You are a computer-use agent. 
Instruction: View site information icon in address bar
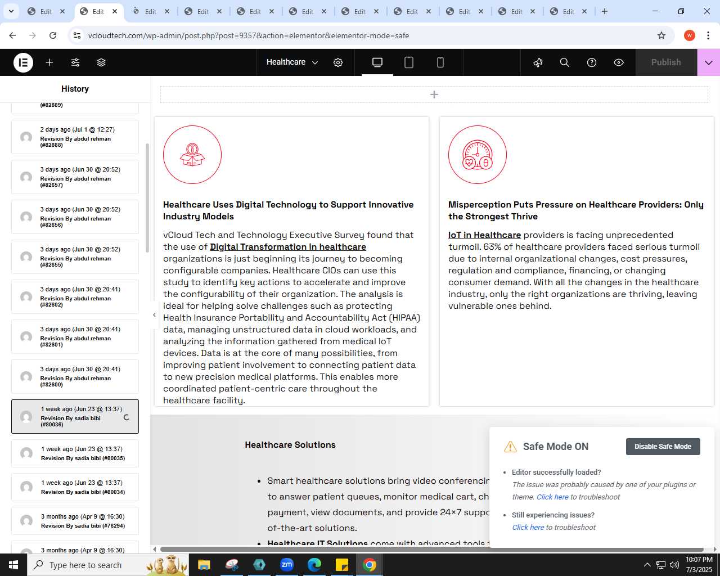coord(77,35)
